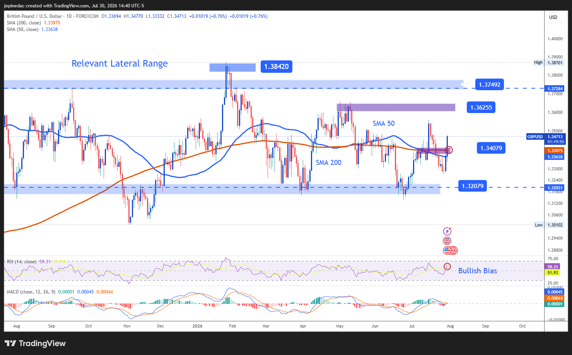Select the orange 1.33975 SMA price tag

pyautogui.click(x=555, y=151)
